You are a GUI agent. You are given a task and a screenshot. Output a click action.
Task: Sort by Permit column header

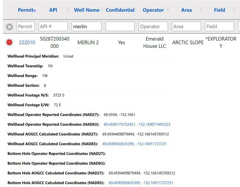[x=26, y=10]
